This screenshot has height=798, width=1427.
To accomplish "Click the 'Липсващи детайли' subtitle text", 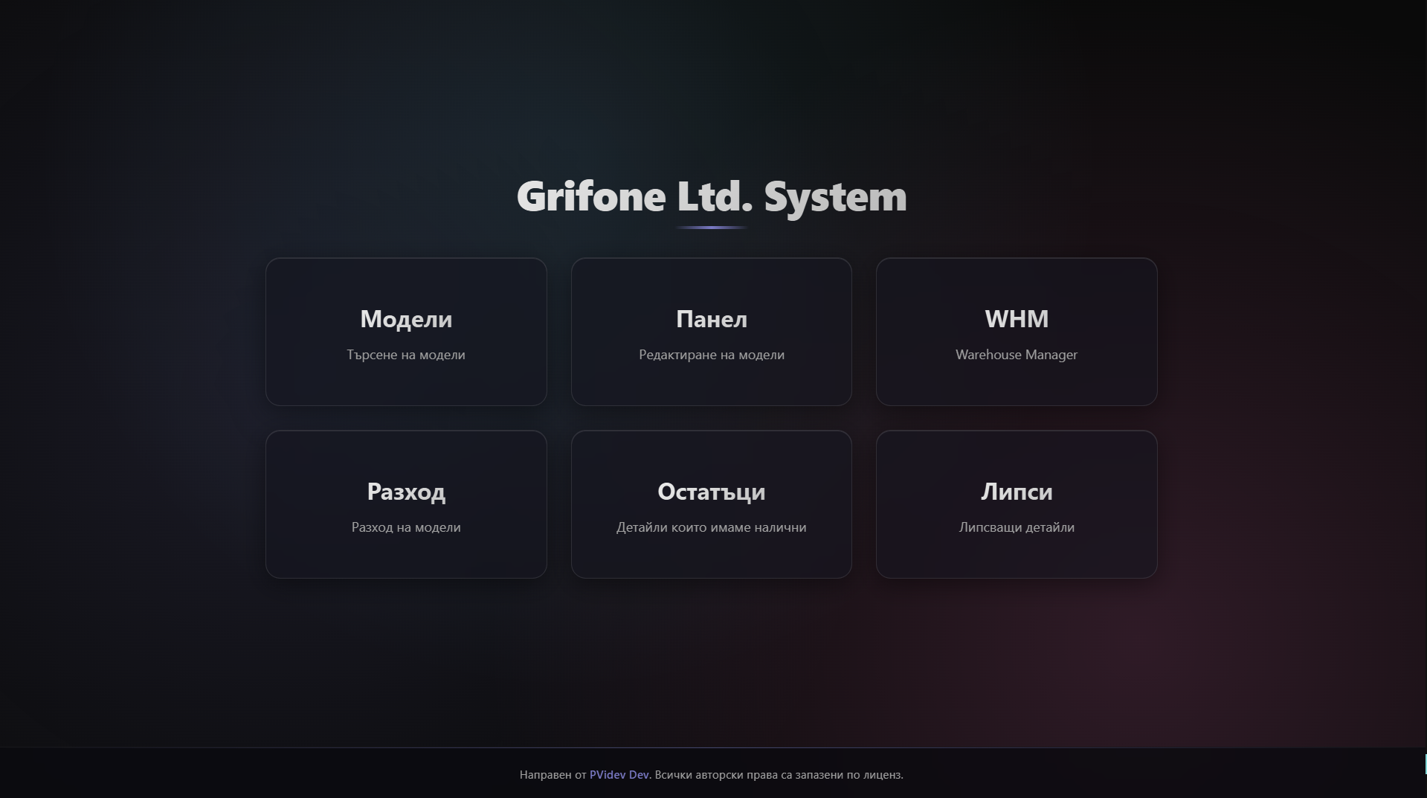I will [x=1016, y=527].
